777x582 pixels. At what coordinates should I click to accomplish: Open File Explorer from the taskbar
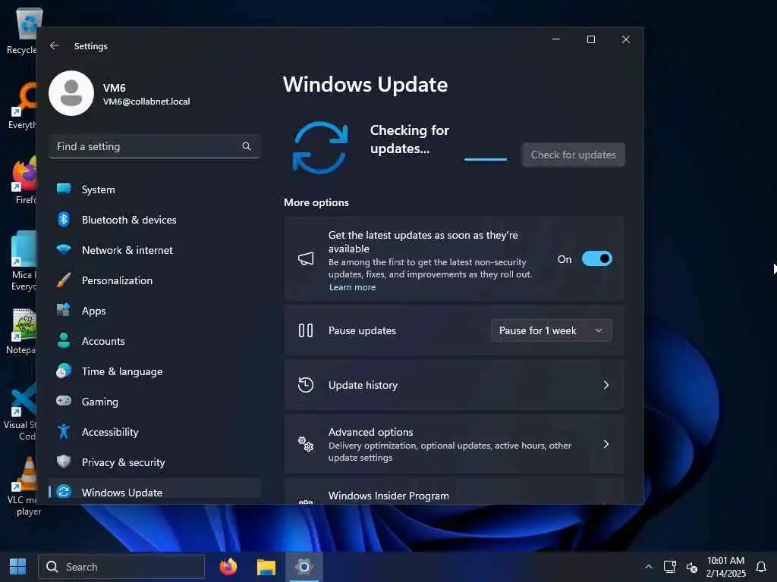[266, 567]
